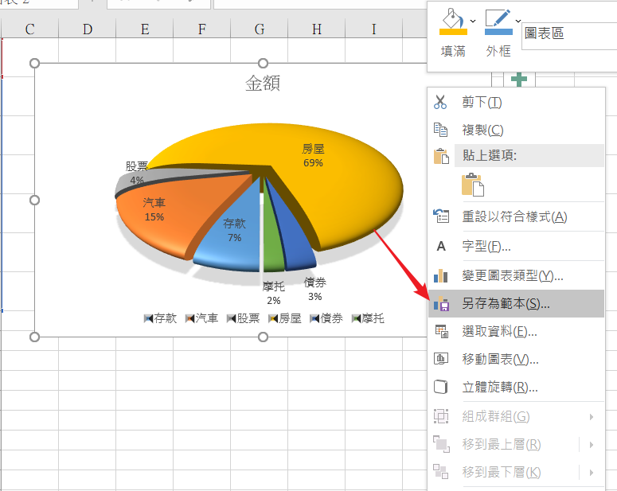Open Font dialog via 字型(F)...
Image resolution: width=617 pixels, height=491 pixels.
coord(516,246)
